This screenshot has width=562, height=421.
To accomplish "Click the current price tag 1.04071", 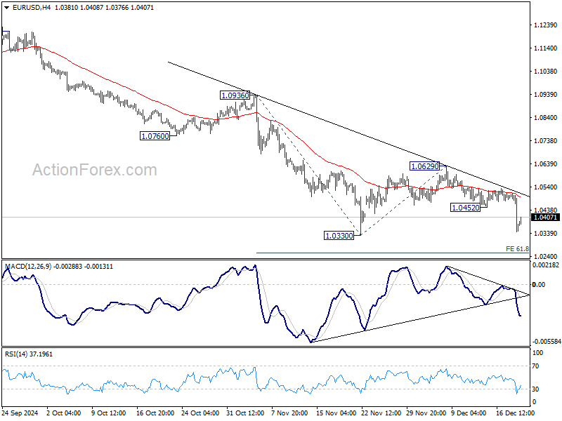I will click(x=545, y=218).
